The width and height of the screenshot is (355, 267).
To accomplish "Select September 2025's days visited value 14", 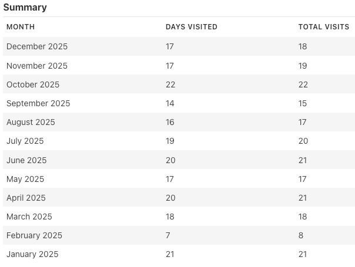I will [170, 103].
